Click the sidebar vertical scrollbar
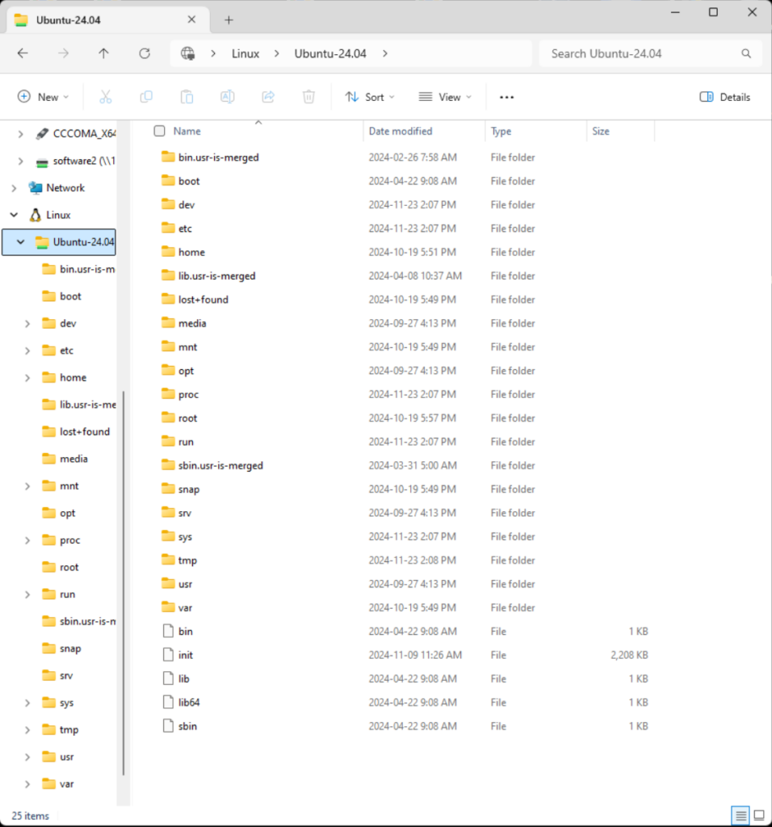The image size is (772, 827). [124, 583]
